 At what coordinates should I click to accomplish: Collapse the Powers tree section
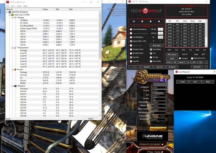click(12, 70)
